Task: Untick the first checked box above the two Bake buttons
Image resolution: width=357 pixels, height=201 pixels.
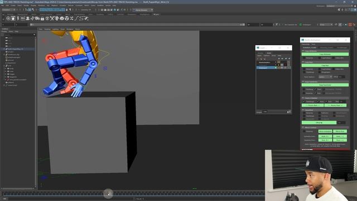Action: click(304, 102)
